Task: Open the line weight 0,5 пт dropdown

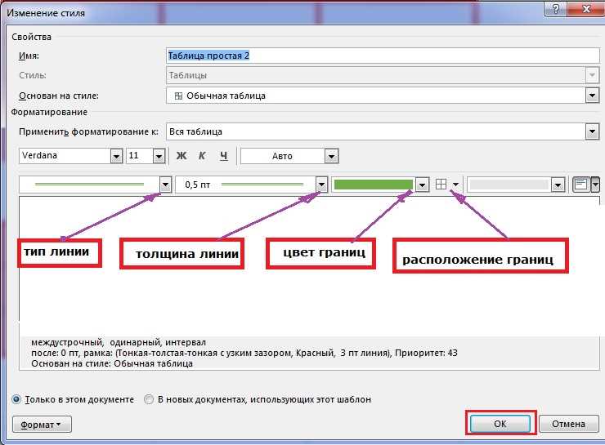Action: coord(321,185)
